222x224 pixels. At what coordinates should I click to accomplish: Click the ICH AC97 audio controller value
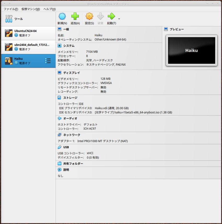90,129
